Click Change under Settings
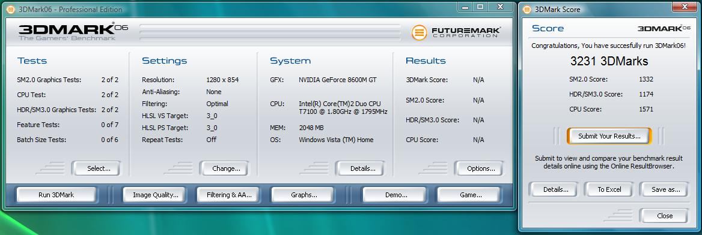Screen dimensions: 702x235 [x=226, y=168]
